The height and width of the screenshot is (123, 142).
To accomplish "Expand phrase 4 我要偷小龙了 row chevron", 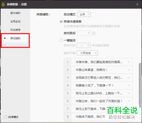I will coord(129,86).
